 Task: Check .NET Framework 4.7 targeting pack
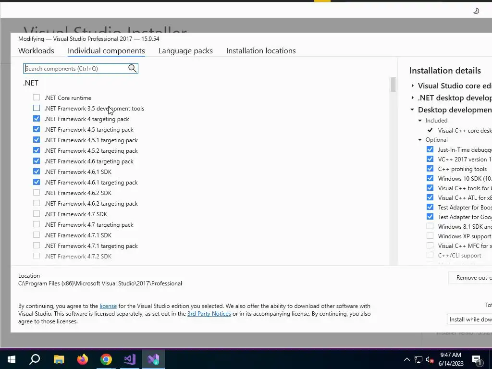pos(37,224)
